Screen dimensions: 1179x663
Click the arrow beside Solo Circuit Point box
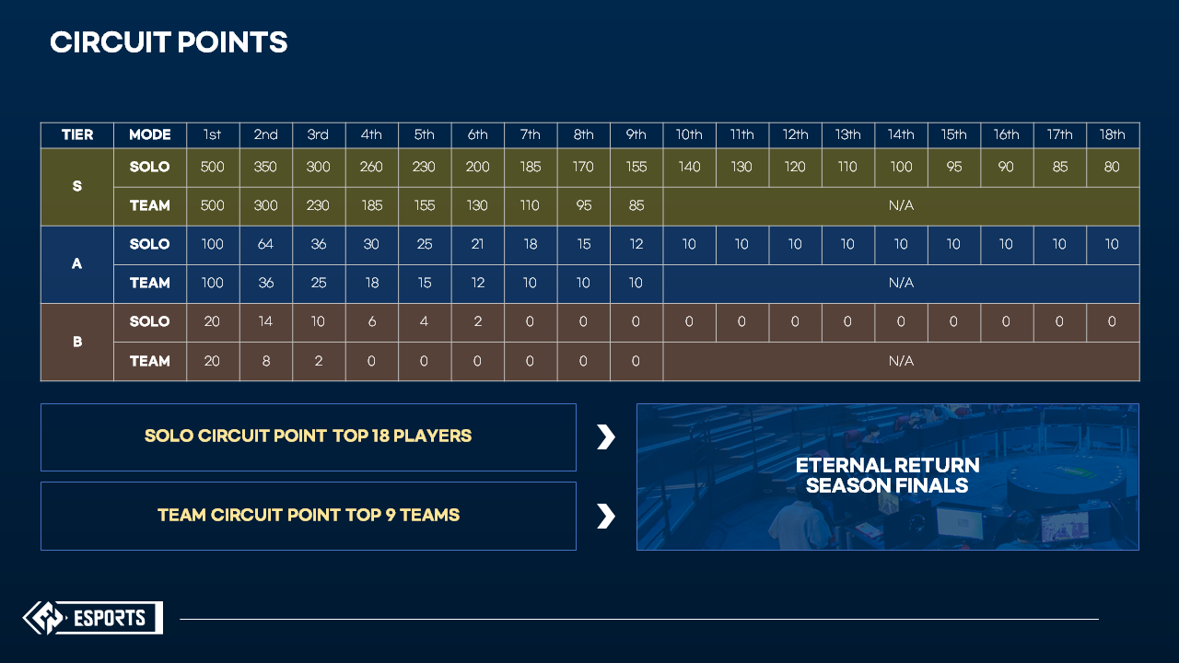(x=605, y=436)
